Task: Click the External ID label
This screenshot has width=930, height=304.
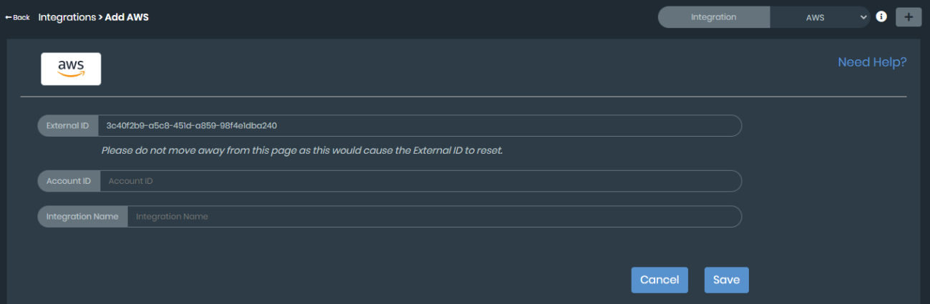Action: coord(67,125)
